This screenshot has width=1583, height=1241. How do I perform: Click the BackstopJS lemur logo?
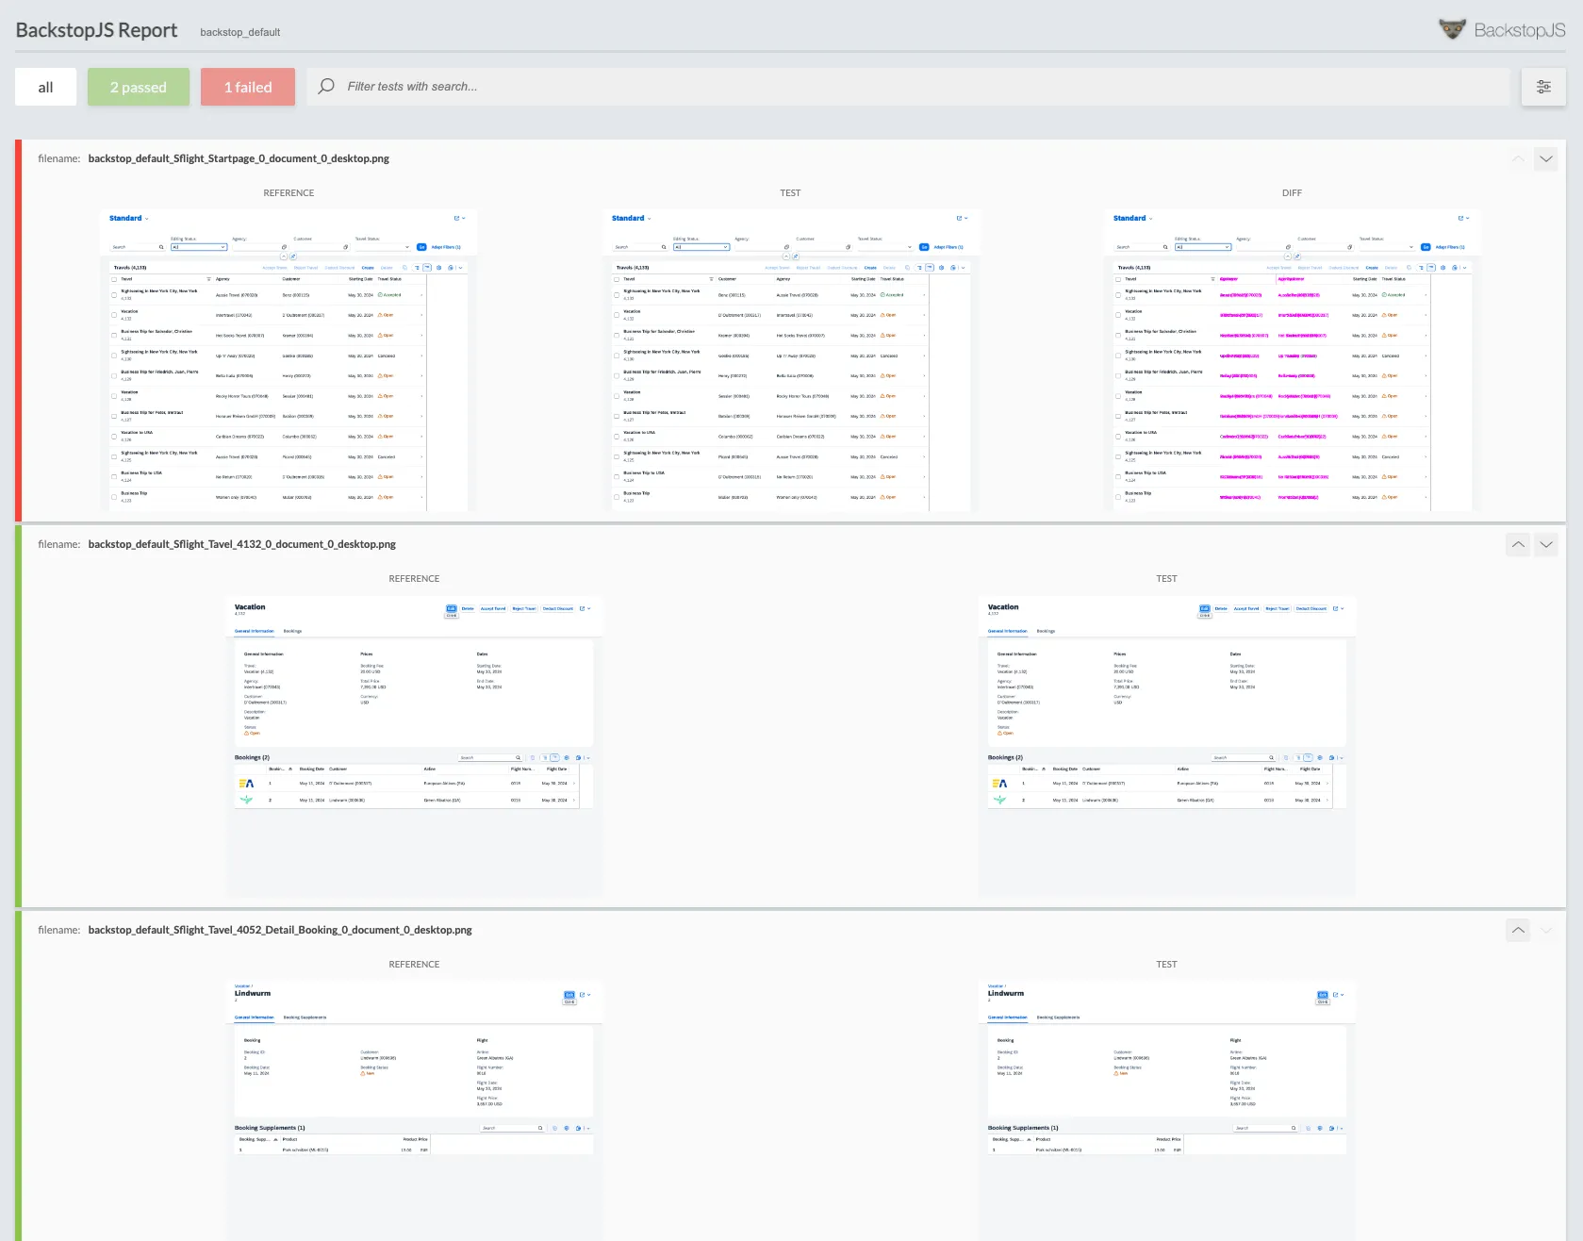(x=1452, y=29)
